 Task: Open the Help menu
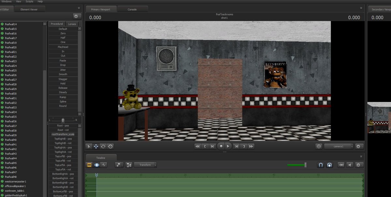(40, 2)
